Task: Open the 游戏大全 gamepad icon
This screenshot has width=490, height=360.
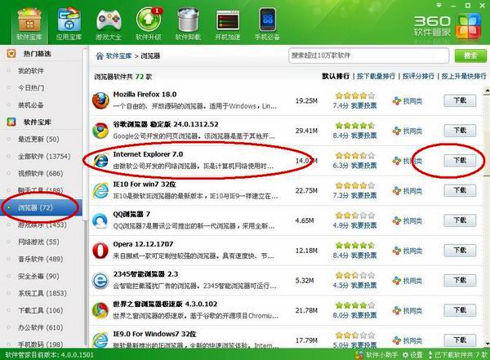Action: tap(107, 21)
